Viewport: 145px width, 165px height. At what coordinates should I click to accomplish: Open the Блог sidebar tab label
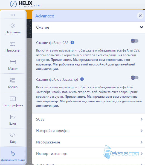coord(13,124)
